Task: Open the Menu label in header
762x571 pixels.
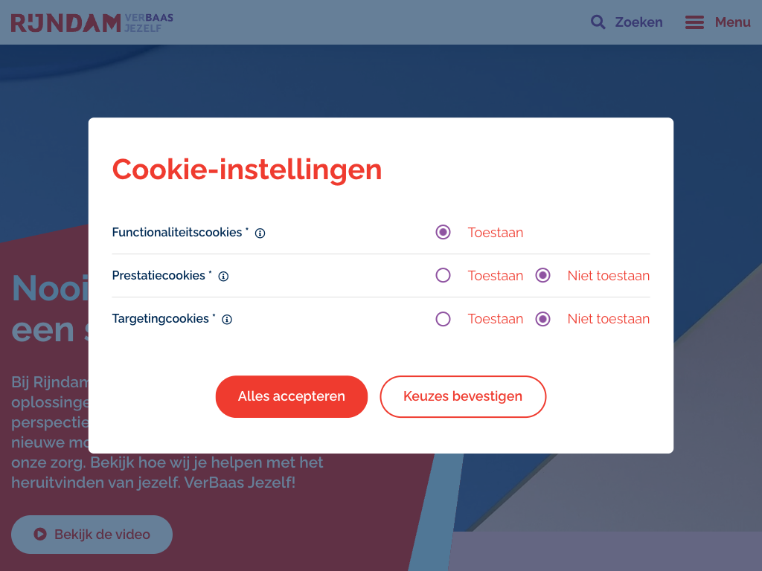Action: click(732, 22)
